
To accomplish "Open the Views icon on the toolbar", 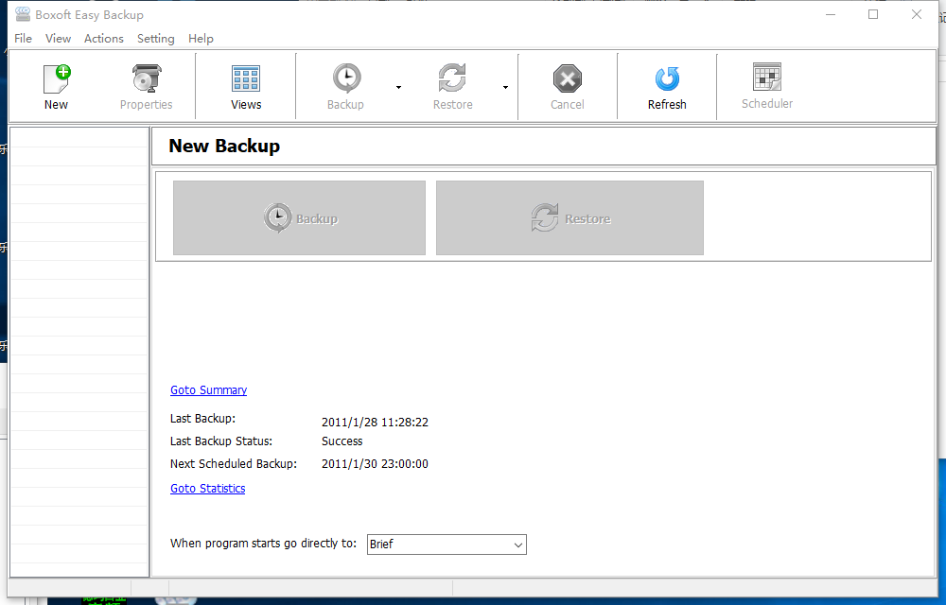I will tap(245, 85).
